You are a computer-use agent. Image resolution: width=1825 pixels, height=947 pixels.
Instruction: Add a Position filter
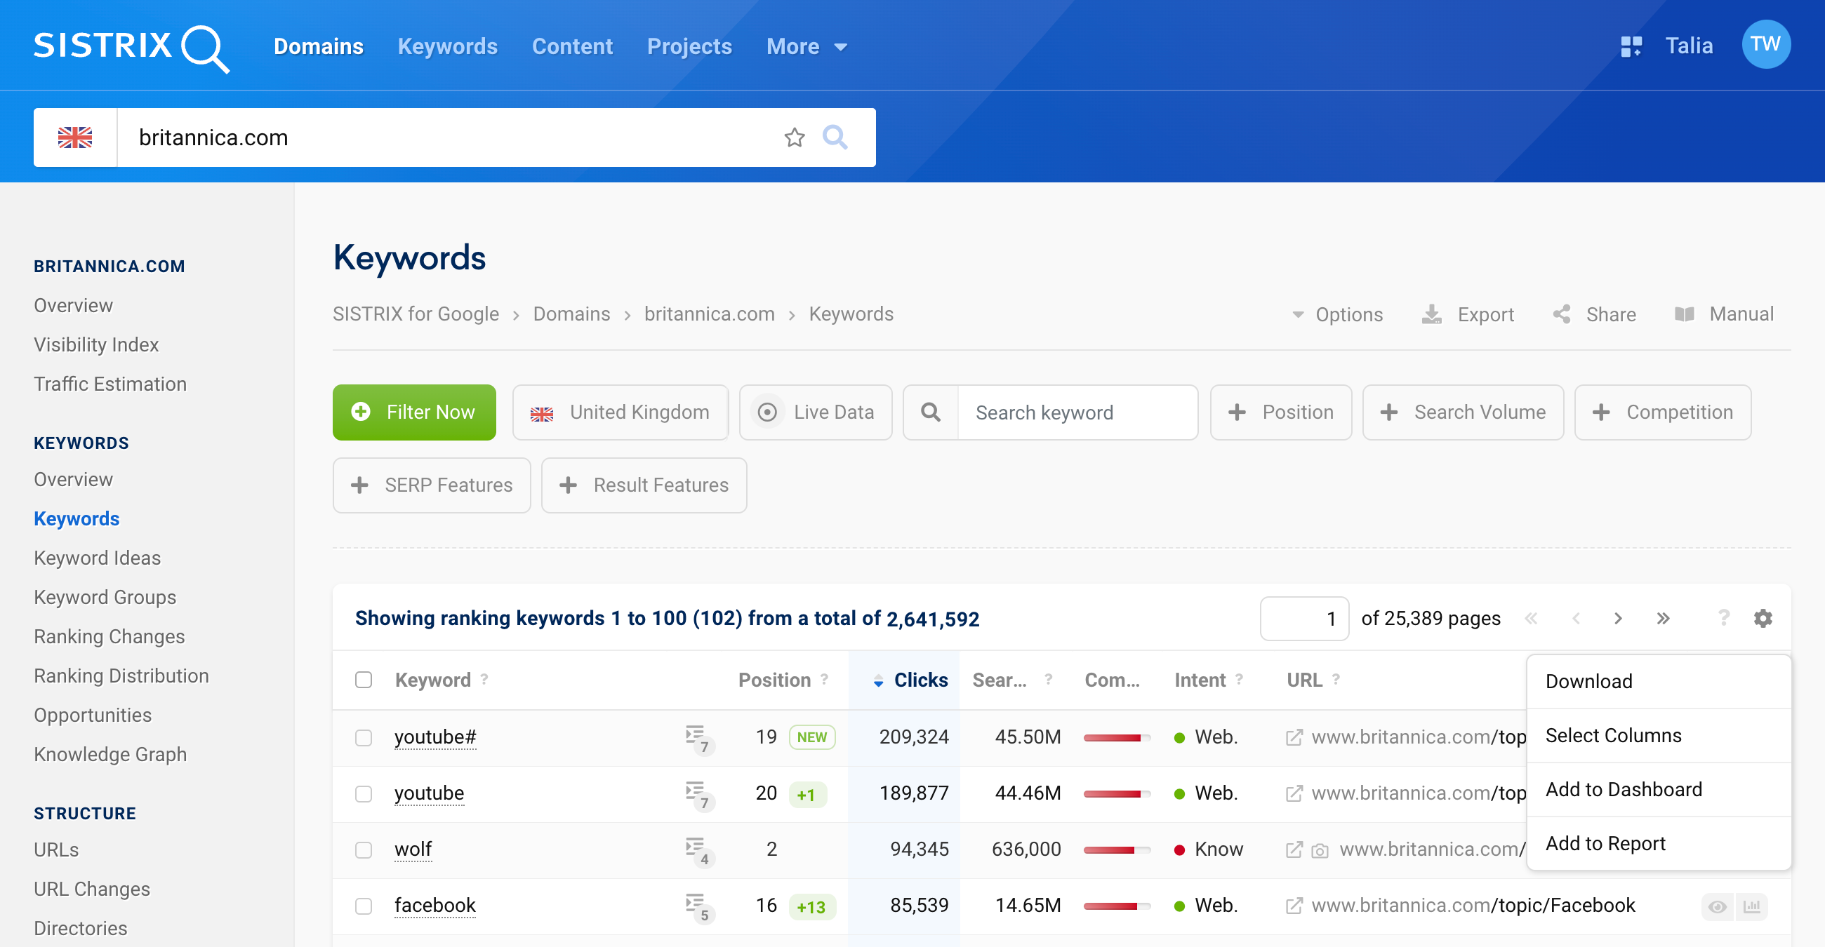click(x=1281, y=412)
